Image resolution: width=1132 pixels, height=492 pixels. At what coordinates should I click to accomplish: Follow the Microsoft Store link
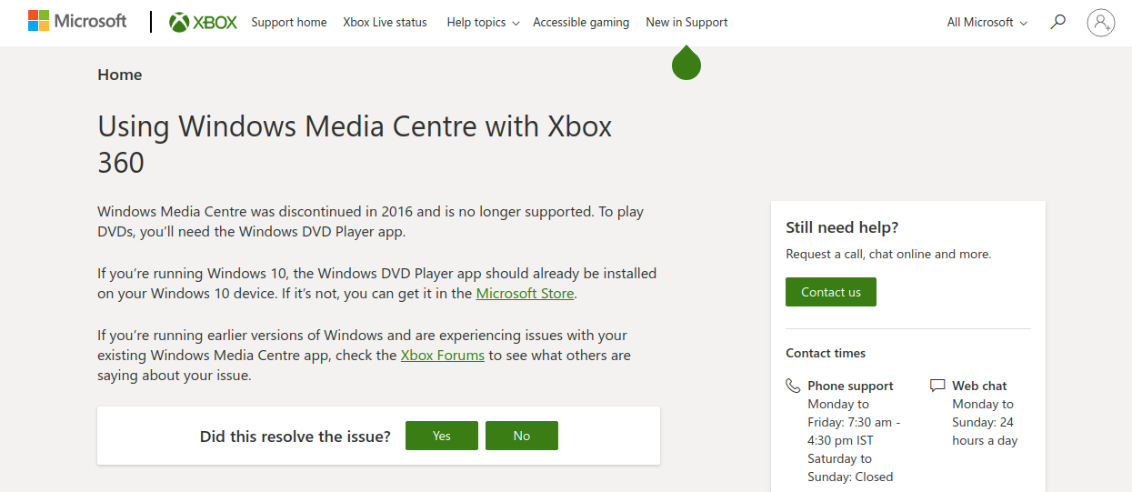525,293
